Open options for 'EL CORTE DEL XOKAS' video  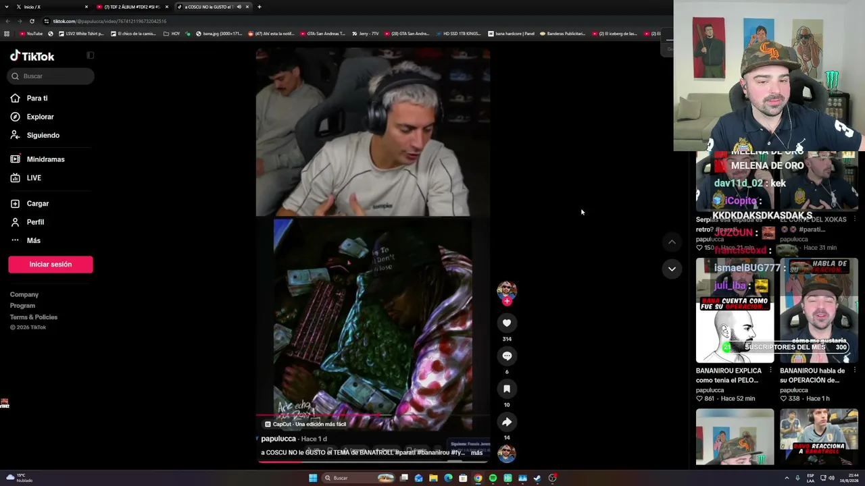pos(854,219)
